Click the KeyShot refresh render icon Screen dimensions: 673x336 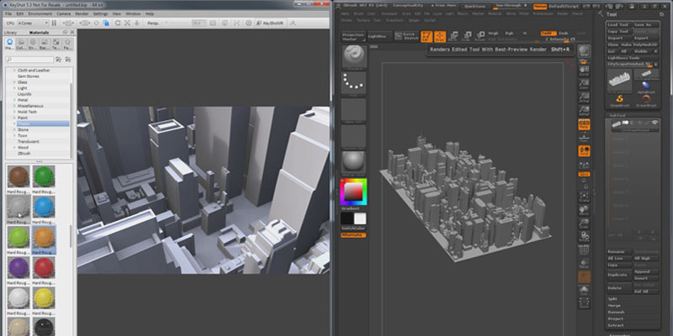tap(118, 23)
